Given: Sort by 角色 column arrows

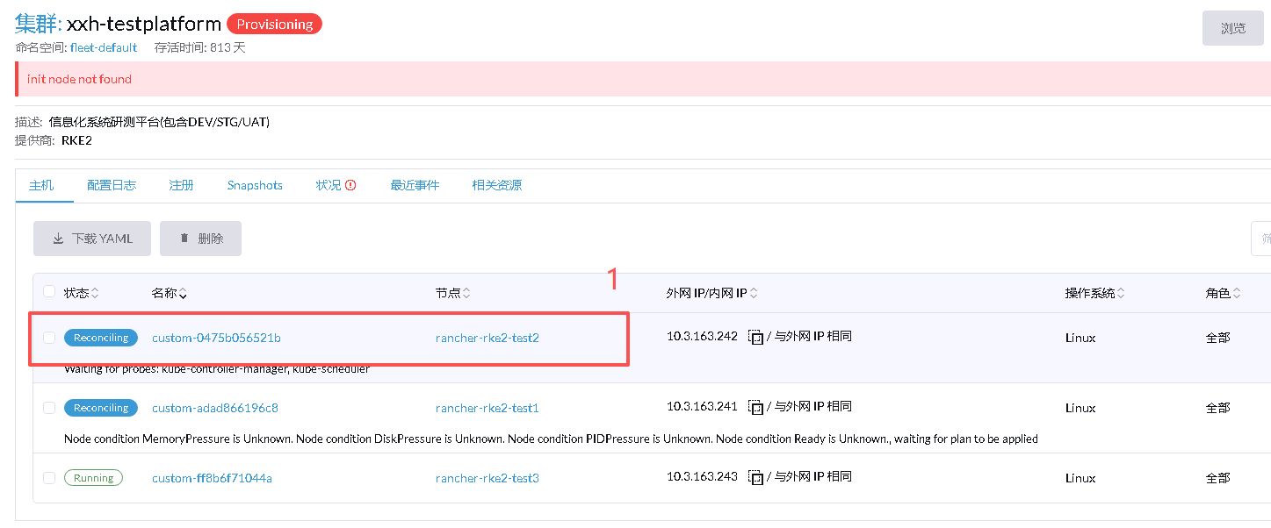Looking at the screenshot, I should tap(1237, 293).
